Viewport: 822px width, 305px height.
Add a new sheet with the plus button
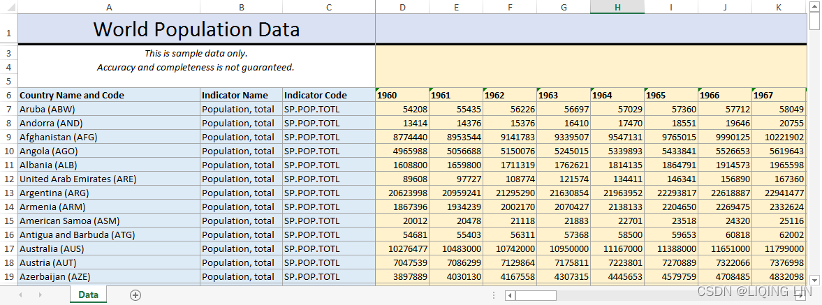click(135, 295)
